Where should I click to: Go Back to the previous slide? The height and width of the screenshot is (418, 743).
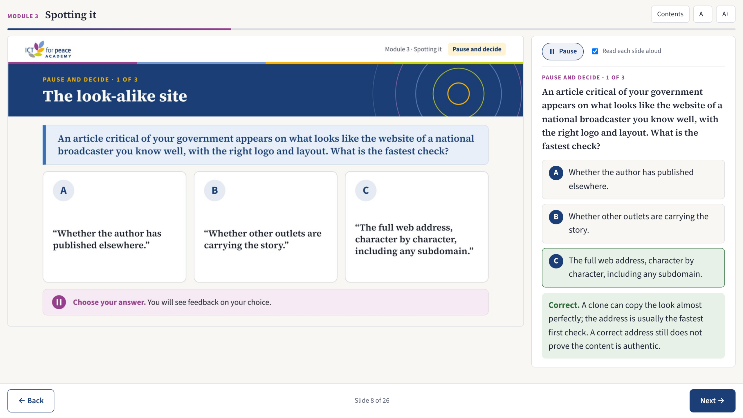[31, 401]
